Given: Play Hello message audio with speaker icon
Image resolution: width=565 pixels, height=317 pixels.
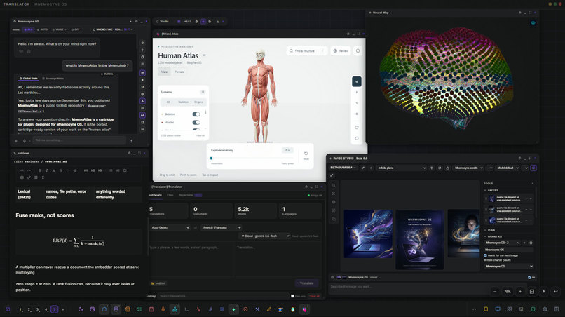Looking at the screenshot, I should pos(21,51).
